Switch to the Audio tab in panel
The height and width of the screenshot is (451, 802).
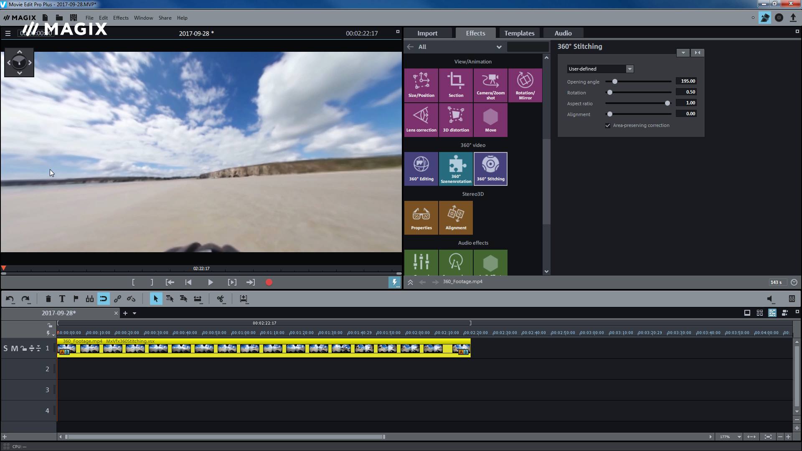pos(562,33)
